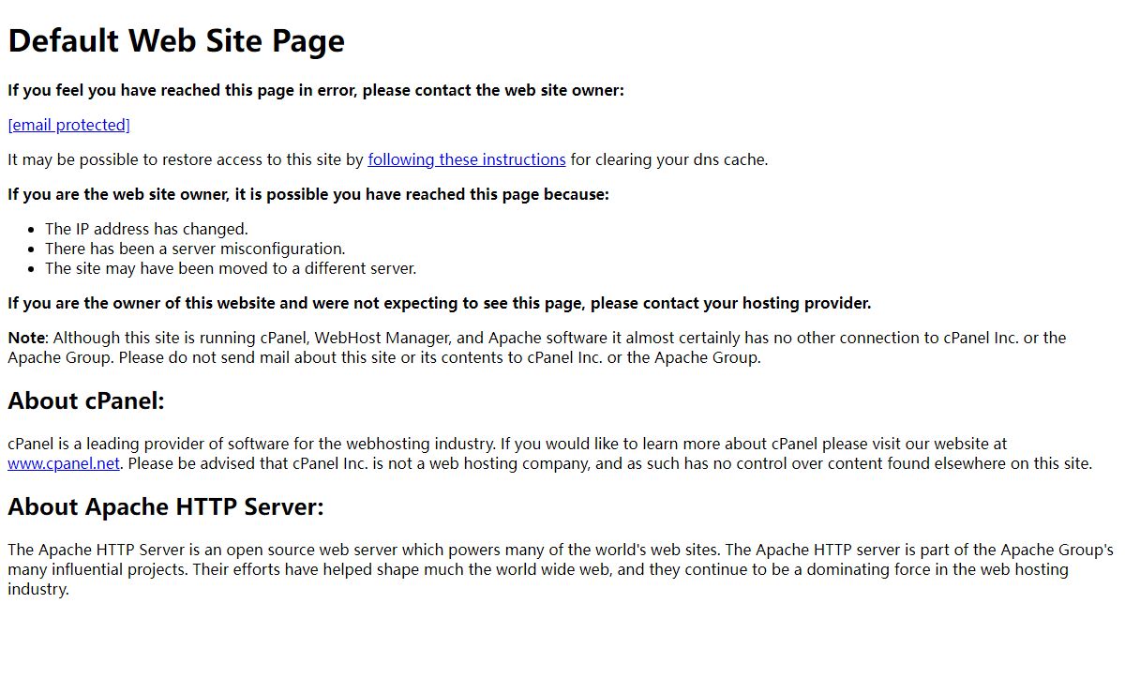
Task: Click the 'cPanel is a leading provider' paragraph
Action: click(x=550, y=453)
